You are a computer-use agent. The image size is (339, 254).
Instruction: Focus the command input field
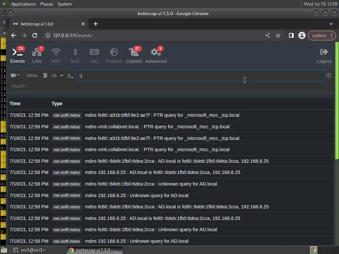click(200, 76)
